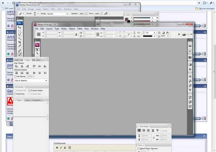Toggle the Overprint Gap checkbox

point(29,94)
